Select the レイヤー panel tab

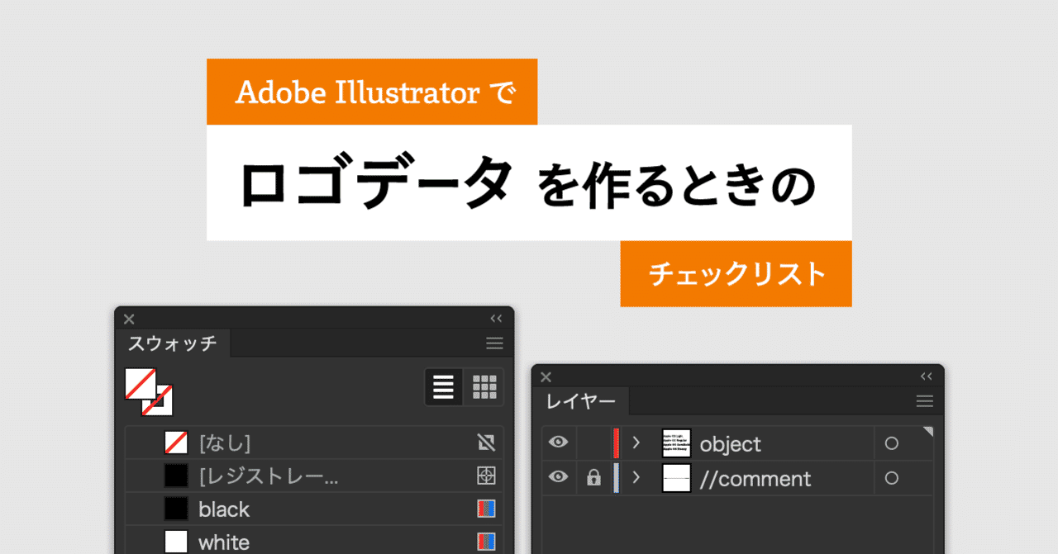pyautogui.click(x=580, y=402)
